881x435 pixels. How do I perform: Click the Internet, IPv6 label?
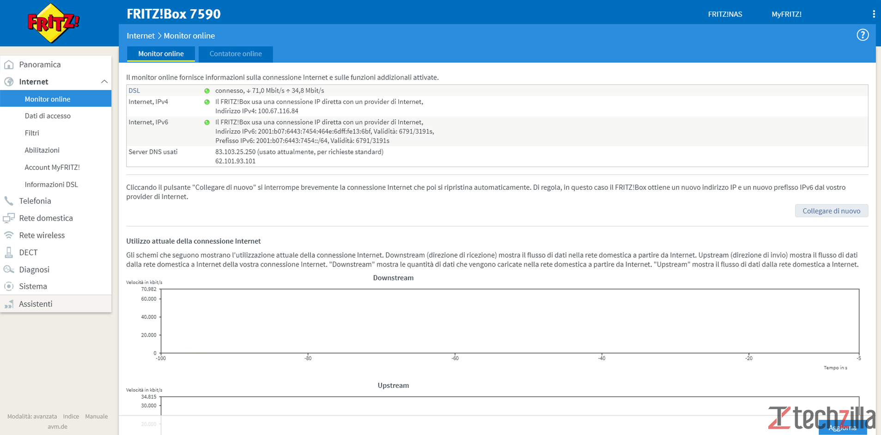(148, 122)
